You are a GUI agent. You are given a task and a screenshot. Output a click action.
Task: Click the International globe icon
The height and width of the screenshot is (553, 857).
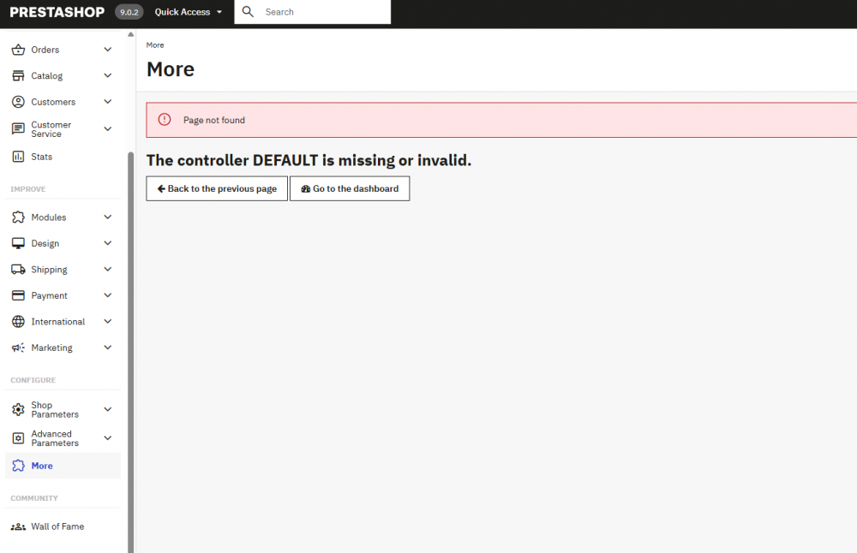pyautogui.click(x=18, y=321)
